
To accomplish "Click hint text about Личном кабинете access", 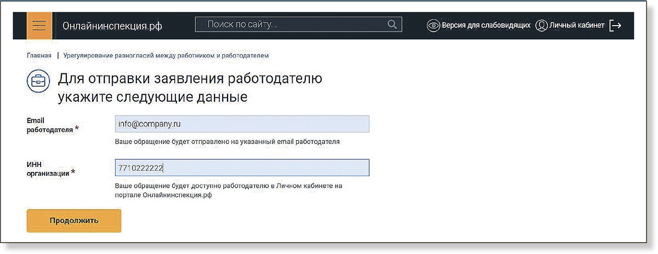I will click(x=228, y=190).
